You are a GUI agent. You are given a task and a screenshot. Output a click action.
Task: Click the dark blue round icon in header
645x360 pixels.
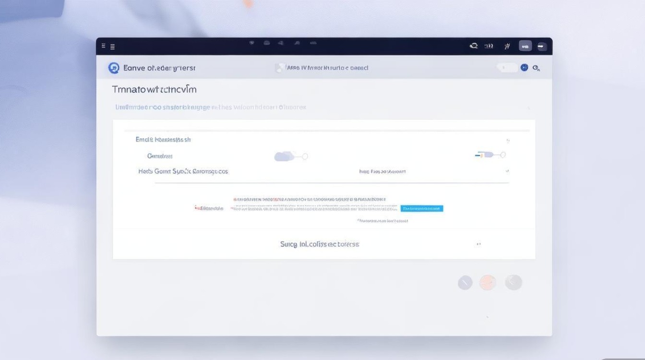(x=524, y=68)
